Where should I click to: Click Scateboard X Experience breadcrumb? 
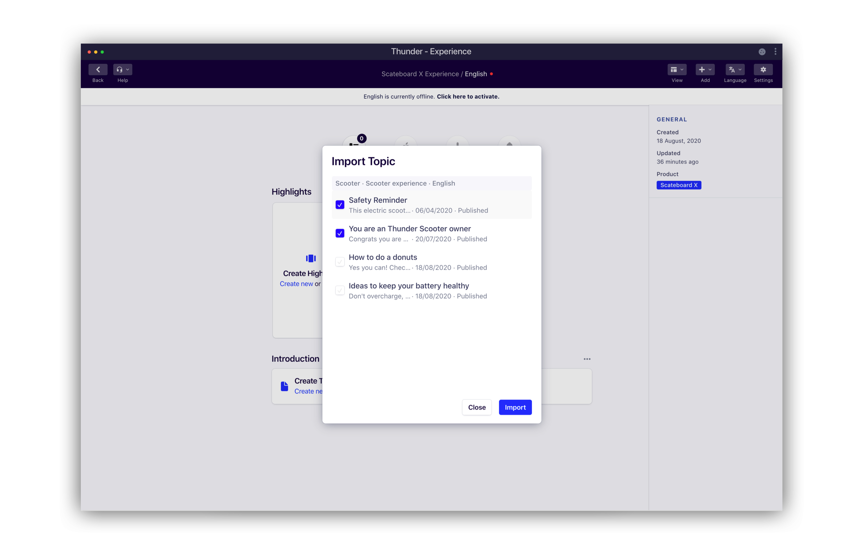420,74
